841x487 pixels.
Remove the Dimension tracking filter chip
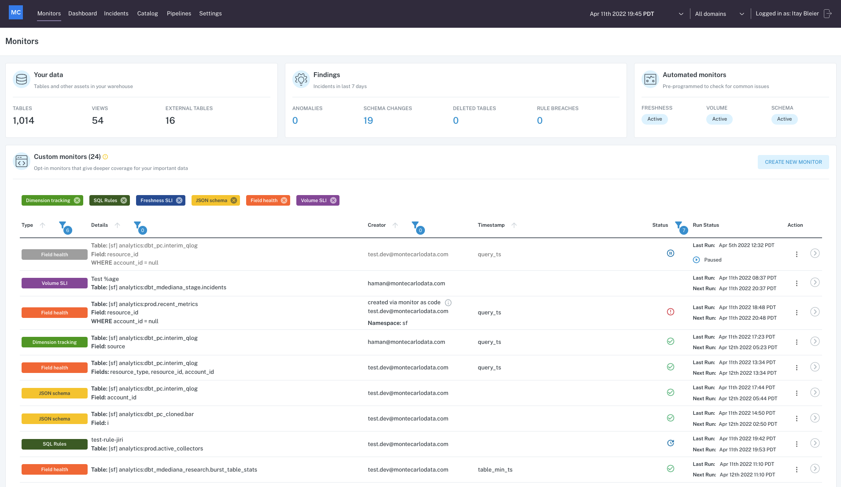[x=77, y=200]
